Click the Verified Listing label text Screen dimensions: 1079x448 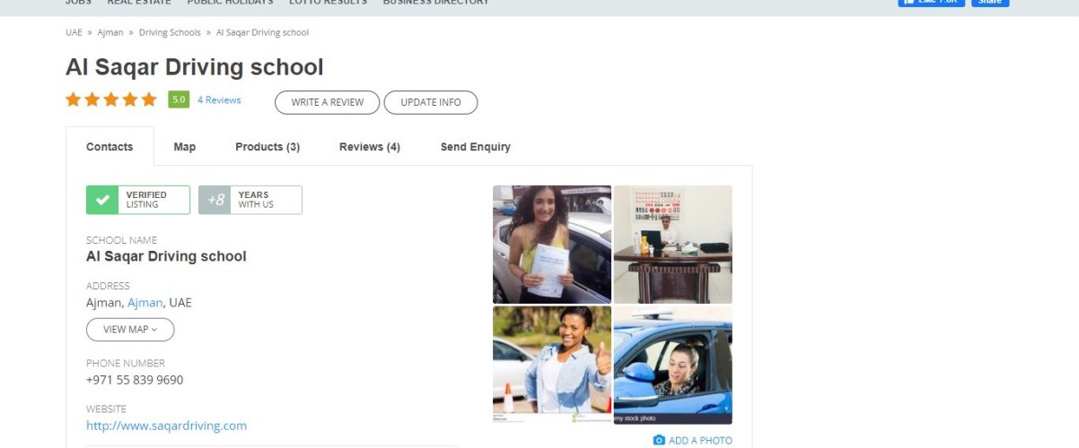click(x=146, y=200)
